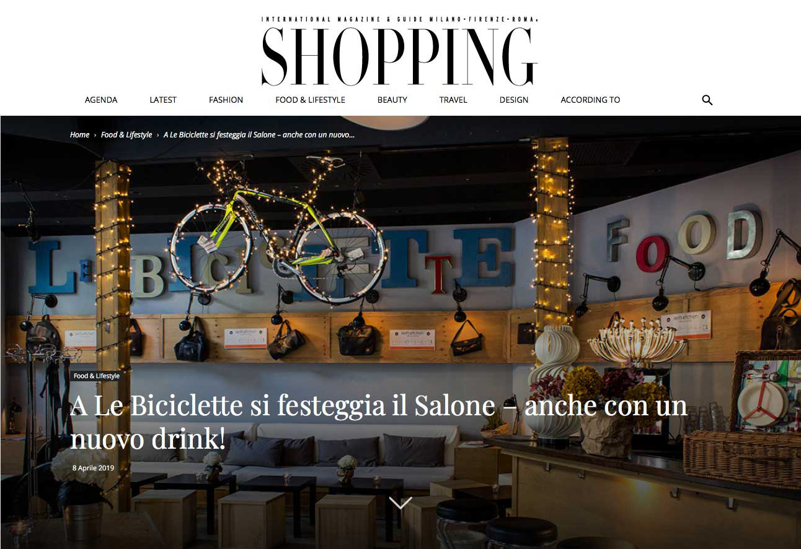
Task: Open the LATEST menu item
Action: tap(163, 100)
